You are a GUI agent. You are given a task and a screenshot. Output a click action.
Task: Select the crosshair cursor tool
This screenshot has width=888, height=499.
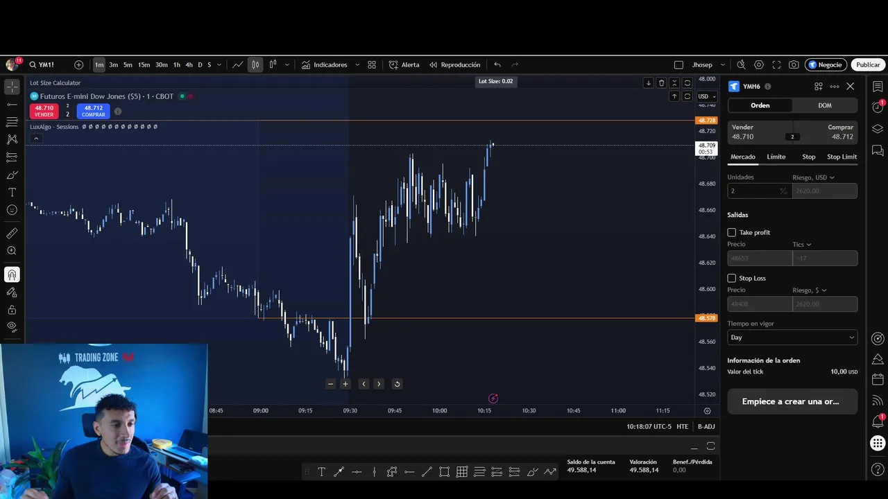[x=12, y=87]
